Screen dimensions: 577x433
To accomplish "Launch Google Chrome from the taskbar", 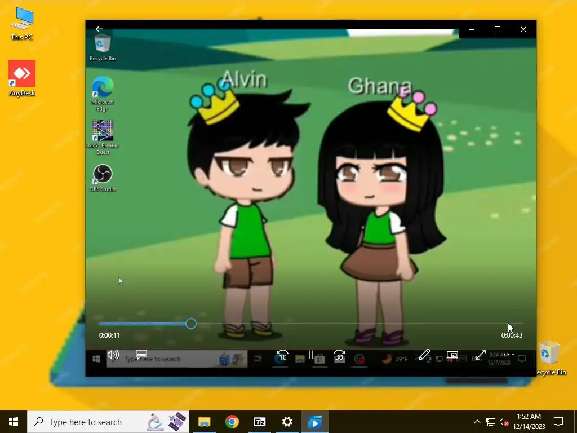I will [x=232, y=422].
